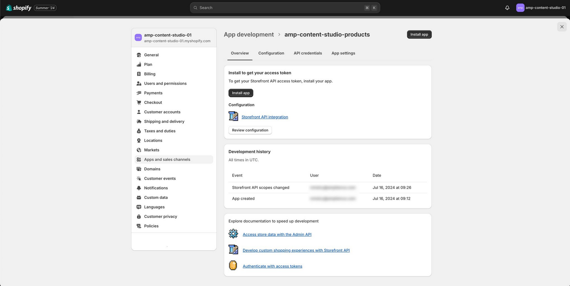Open Develop custom shopping experiences link
570x286 pixels.
[296, 250]
